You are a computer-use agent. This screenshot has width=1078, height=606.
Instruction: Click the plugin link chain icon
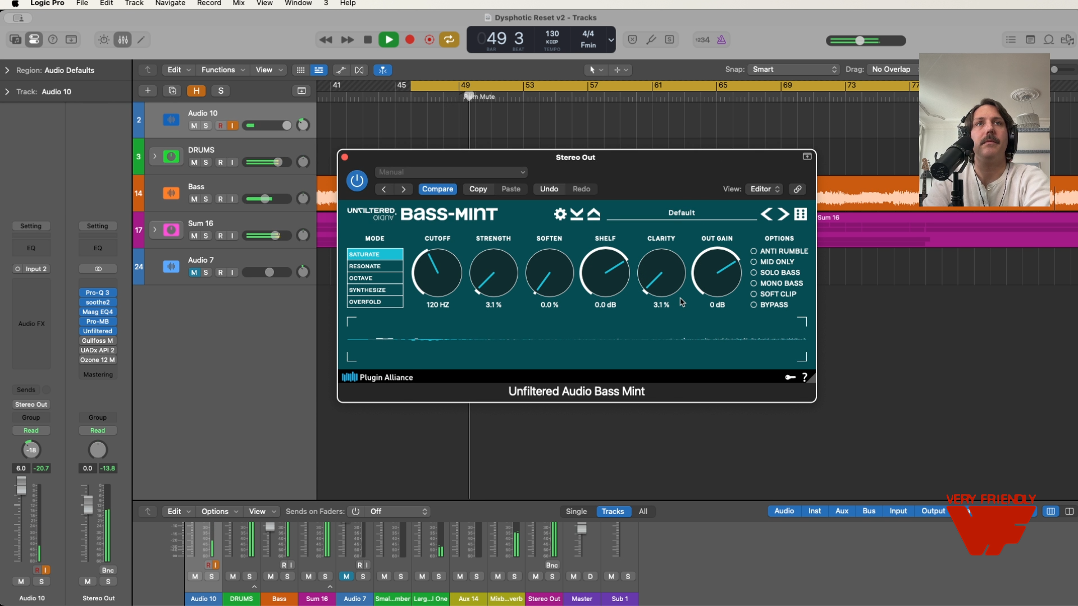797,189
